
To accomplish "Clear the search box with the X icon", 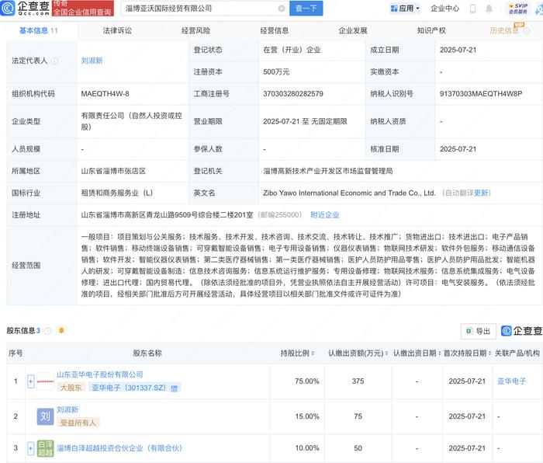I will (282, 9).
